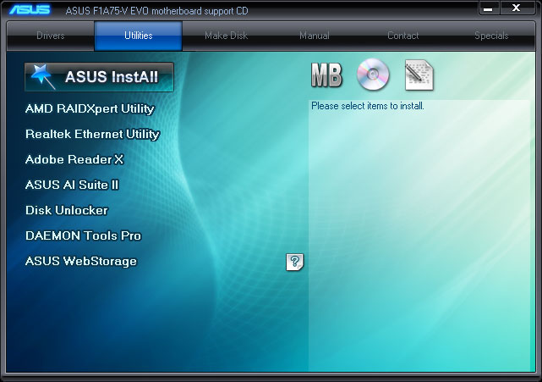Install Adobe Reader X

(x=74, y=159)
